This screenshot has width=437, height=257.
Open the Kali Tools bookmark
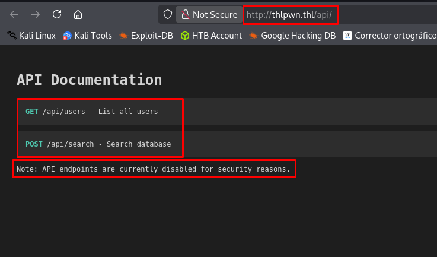pyautogui.click(x=87, y=36)
